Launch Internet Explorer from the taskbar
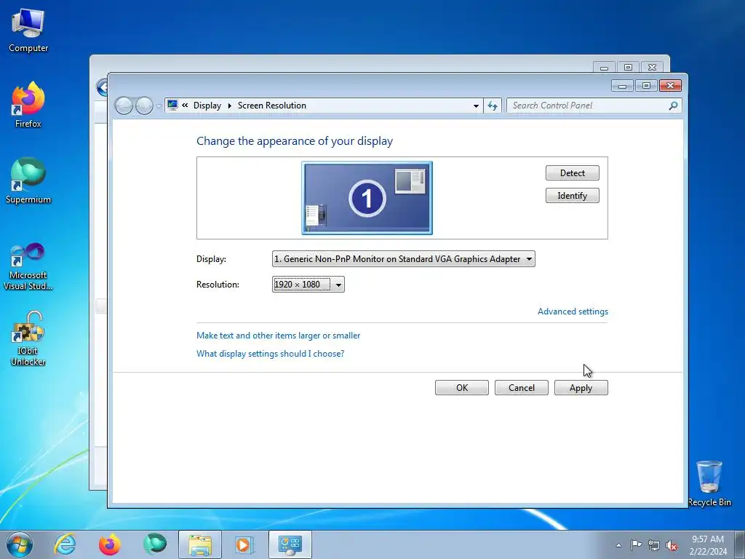745x559 pixels. [65, 544]
